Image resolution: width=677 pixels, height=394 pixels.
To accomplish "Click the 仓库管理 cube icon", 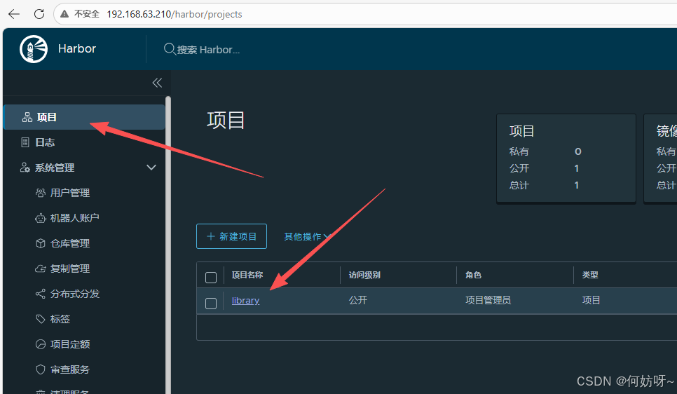I will 40,243.
